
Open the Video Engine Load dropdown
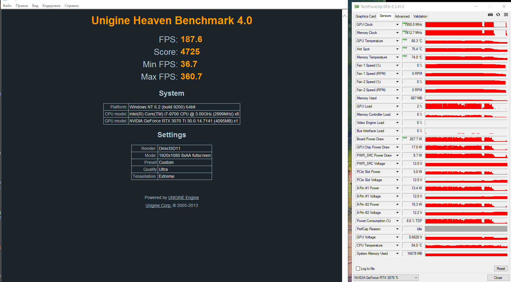click(397, 123)
